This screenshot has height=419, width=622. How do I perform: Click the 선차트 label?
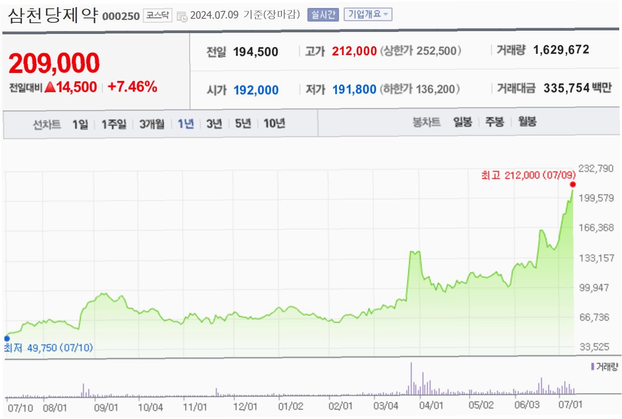point(47,125)
